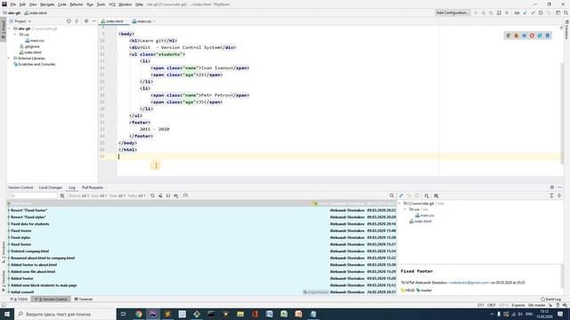The height and width of the screenshot is (320, 570).
Task: Open in Chrome browser icon in editor
Action: pyautogui.click(x=509, y=36)
